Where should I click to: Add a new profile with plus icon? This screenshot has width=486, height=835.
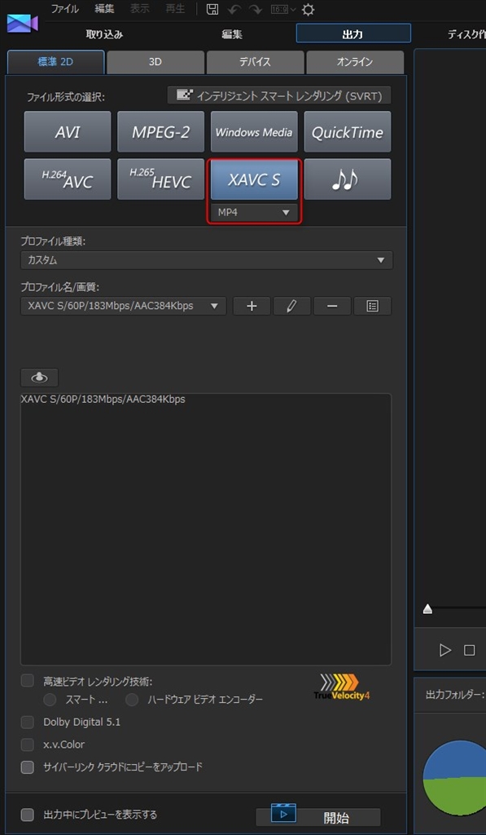[252, 307]
